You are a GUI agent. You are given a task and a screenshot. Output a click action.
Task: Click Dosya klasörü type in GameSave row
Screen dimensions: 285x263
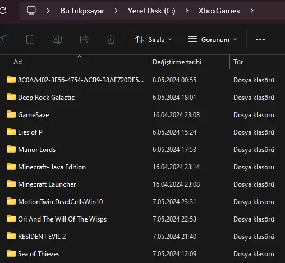point(254,115)
